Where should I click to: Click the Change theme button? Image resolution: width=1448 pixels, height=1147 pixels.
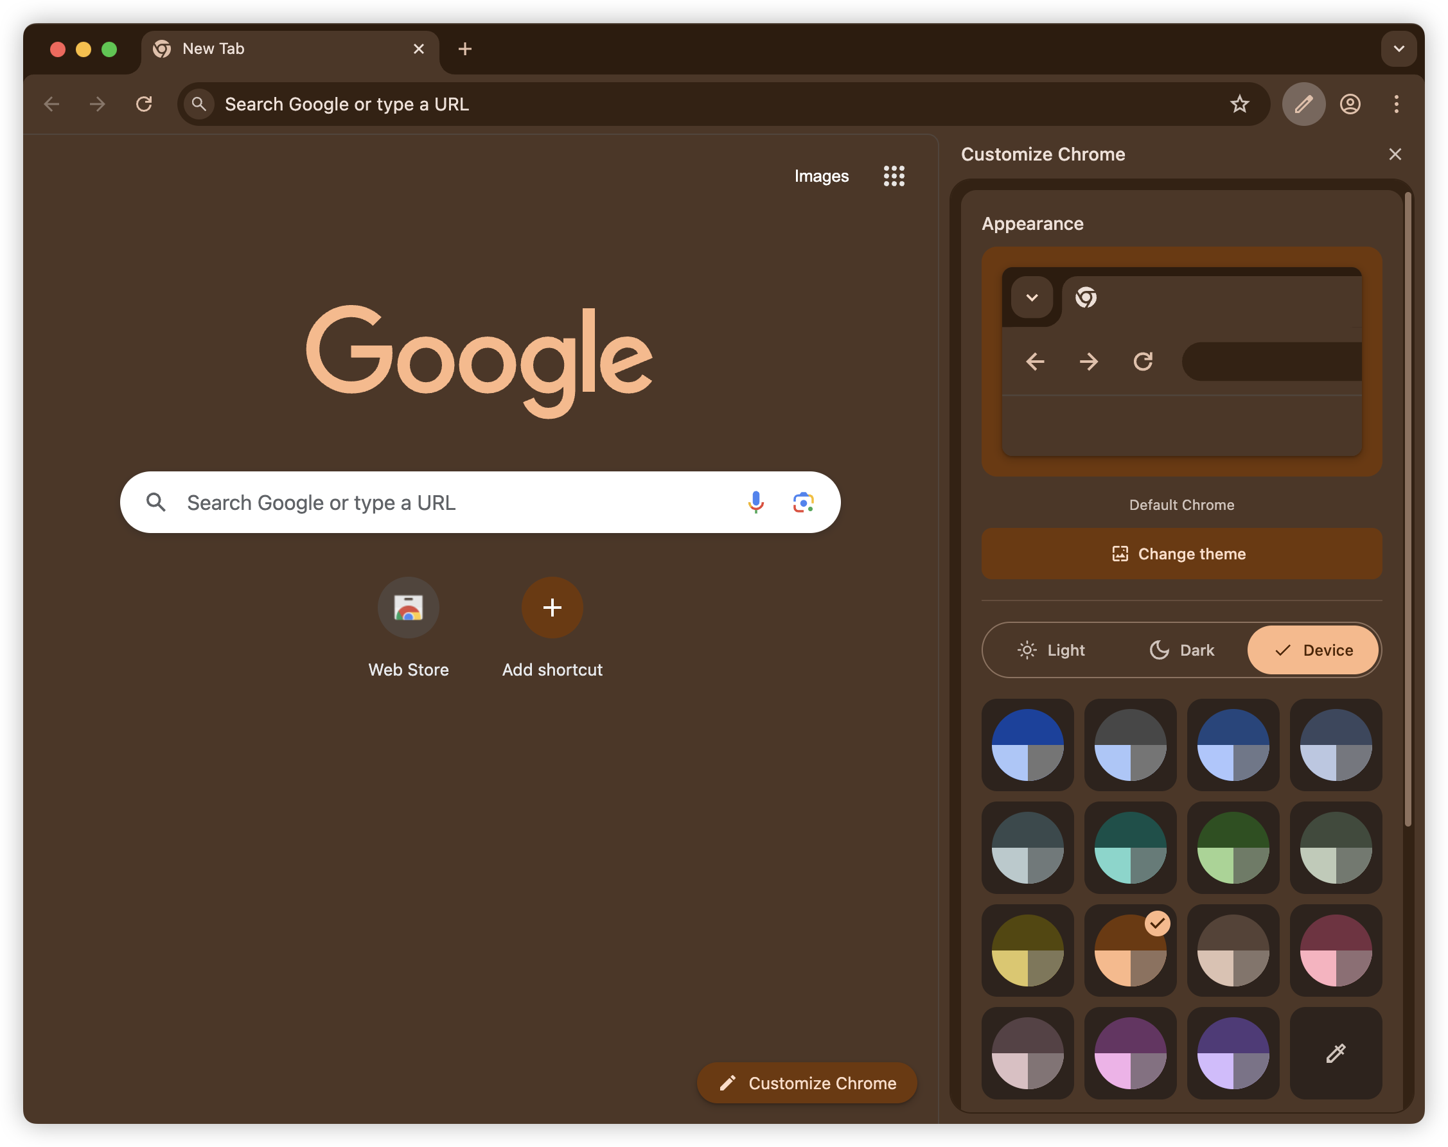[x=1181, y=554]
